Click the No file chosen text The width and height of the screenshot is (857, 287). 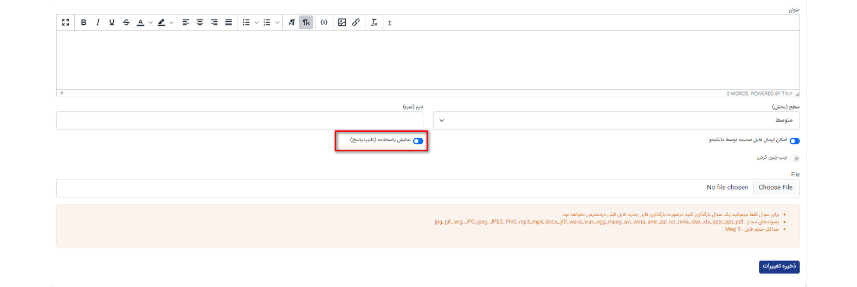point(727,188)
